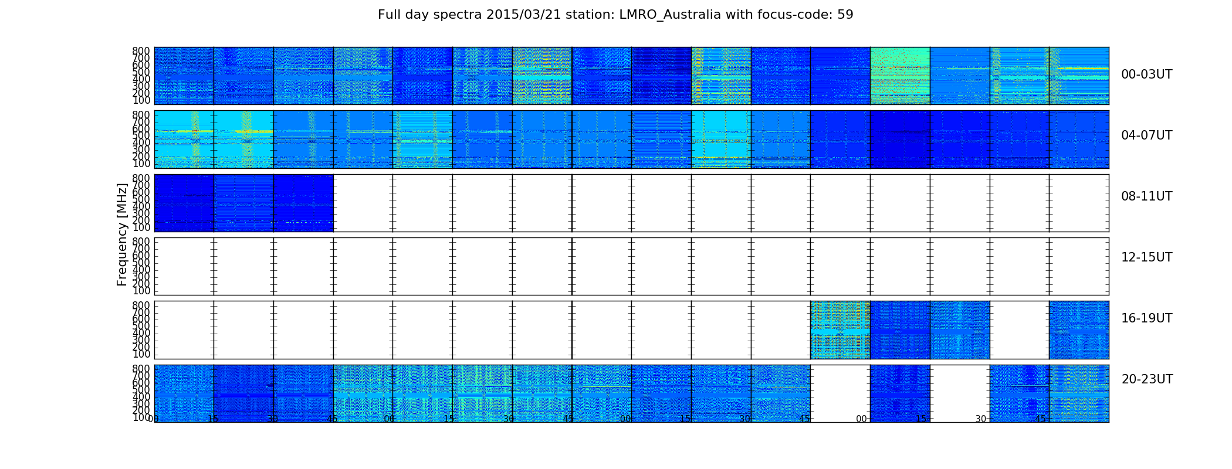Open the last spectrogram tile in 00-03UT row
1232x469 pixels.
(x=1079, y=76)
